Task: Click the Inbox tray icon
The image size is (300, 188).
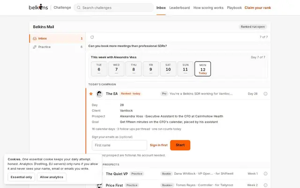Action: coord(35,39)
